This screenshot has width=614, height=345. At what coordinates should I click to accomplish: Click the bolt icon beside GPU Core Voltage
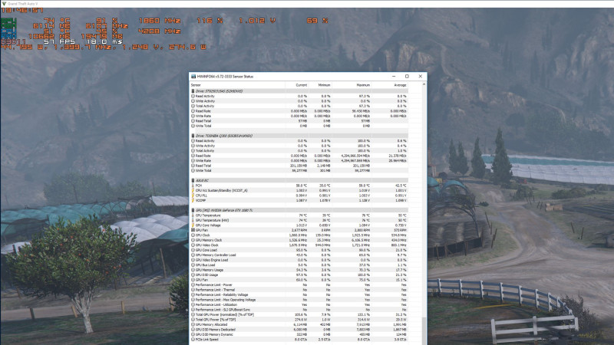(193, 225)
